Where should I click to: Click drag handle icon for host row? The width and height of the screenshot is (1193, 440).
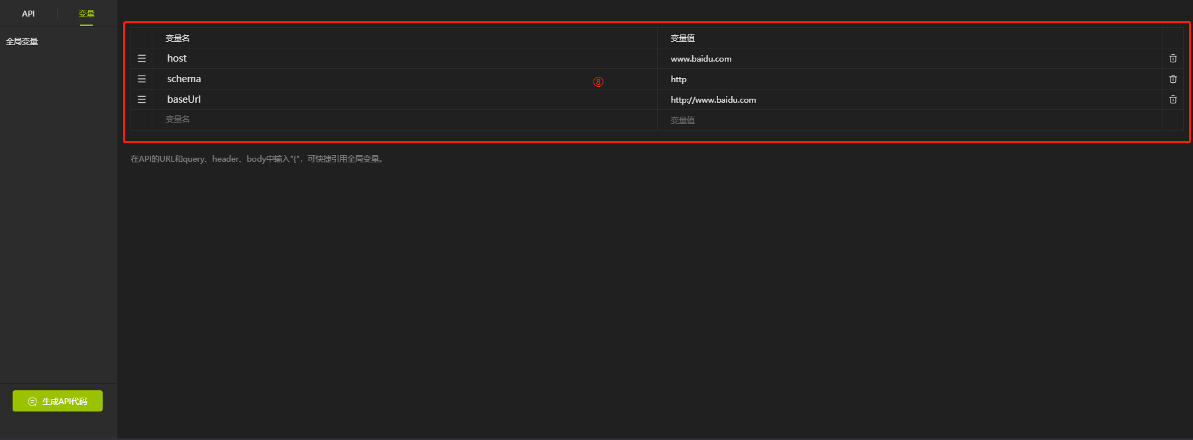tap(142, 58)
